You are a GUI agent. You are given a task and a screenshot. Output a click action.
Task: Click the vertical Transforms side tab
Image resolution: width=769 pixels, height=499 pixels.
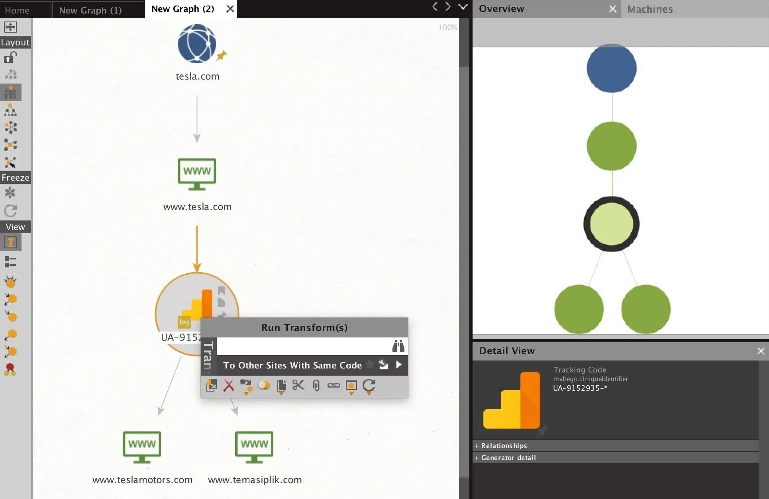(x=208, y=357)
